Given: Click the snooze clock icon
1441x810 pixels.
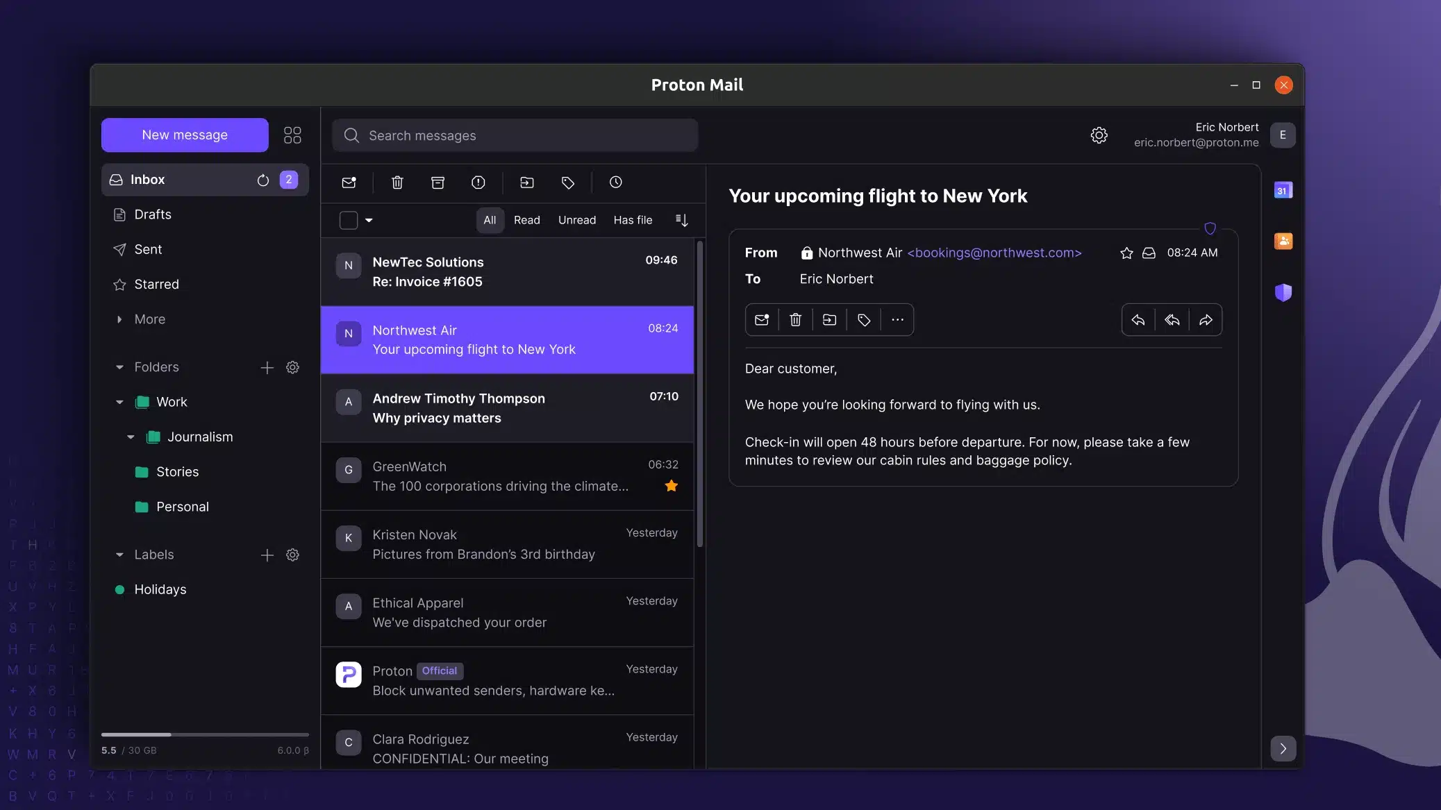Looking at the screenshot, I should (615, 183).
